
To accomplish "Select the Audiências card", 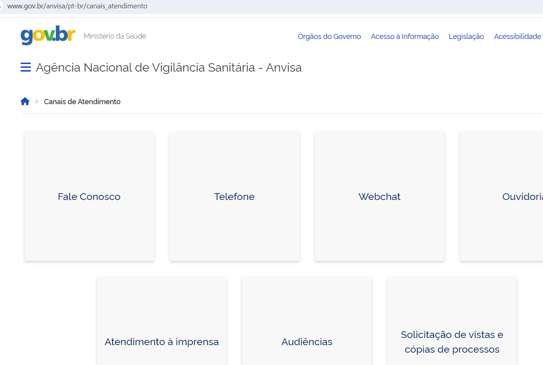I will 307,341.
